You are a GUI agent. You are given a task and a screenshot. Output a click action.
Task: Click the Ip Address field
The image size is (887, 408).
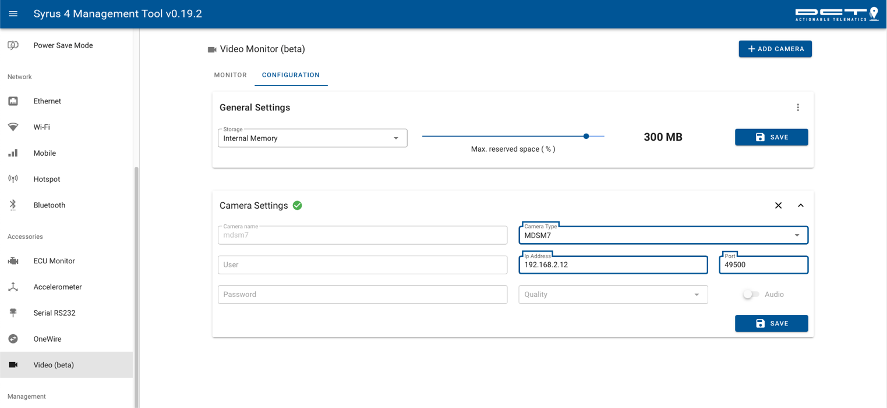click(x=613, y=265)
